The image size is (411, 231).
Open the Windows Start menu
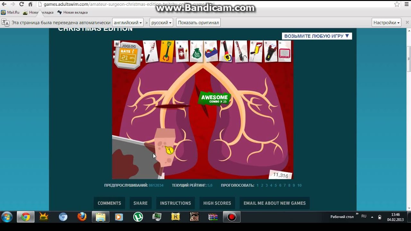7,217
